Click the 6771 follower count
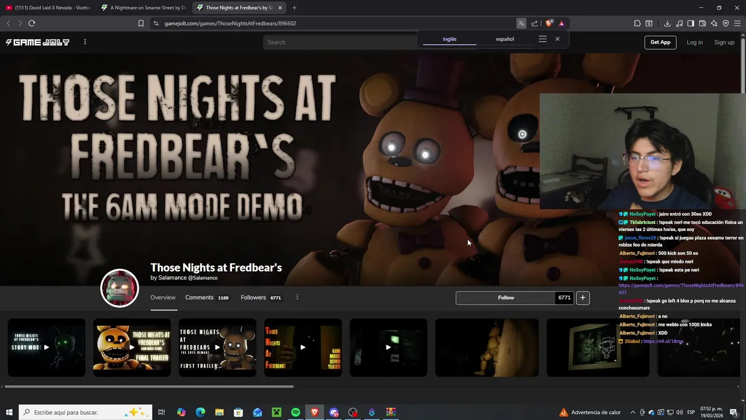 coord(564,297)
